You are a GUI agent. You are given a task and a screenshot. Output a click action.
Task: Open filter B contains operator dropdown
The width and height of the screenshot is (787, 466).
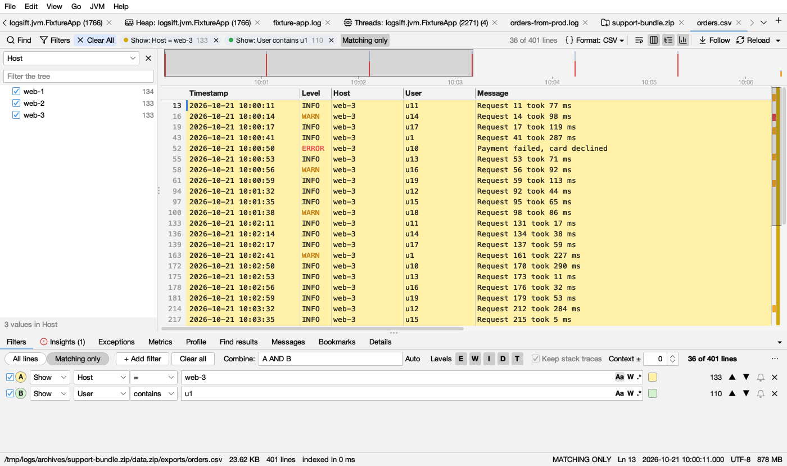click(x=154, y=394)
